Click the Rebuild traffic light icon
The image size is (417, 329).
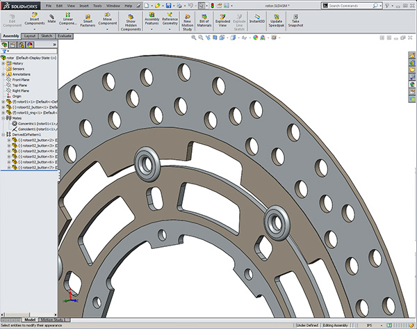coord(212,6)
